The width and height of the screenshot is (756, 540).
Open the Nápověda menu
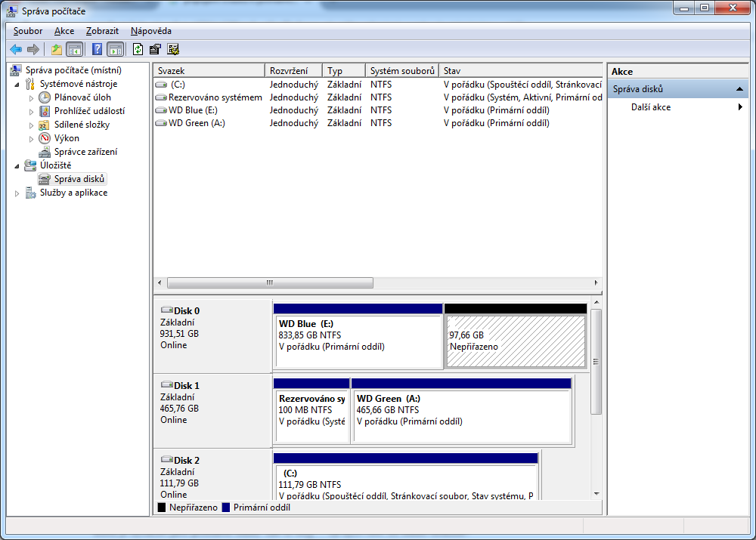(x=151, y=31)
